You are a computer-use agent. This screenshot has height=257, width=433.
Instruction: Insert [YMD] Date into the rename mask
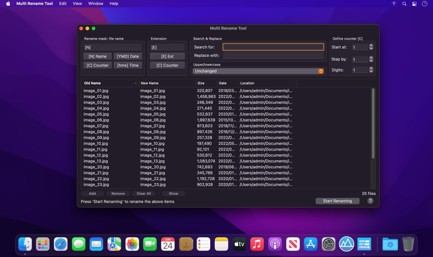128,56
